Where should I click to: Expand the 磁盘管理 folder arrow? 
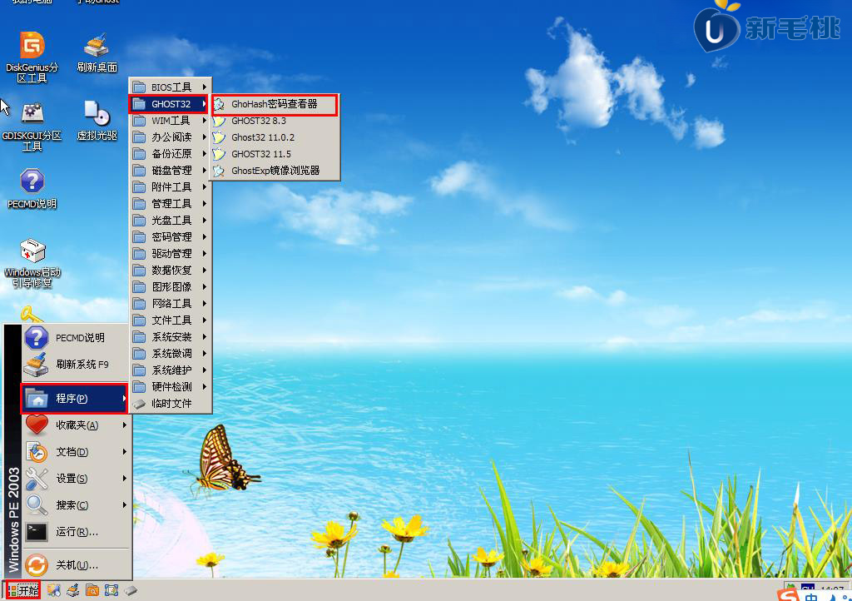click(205, 170)
